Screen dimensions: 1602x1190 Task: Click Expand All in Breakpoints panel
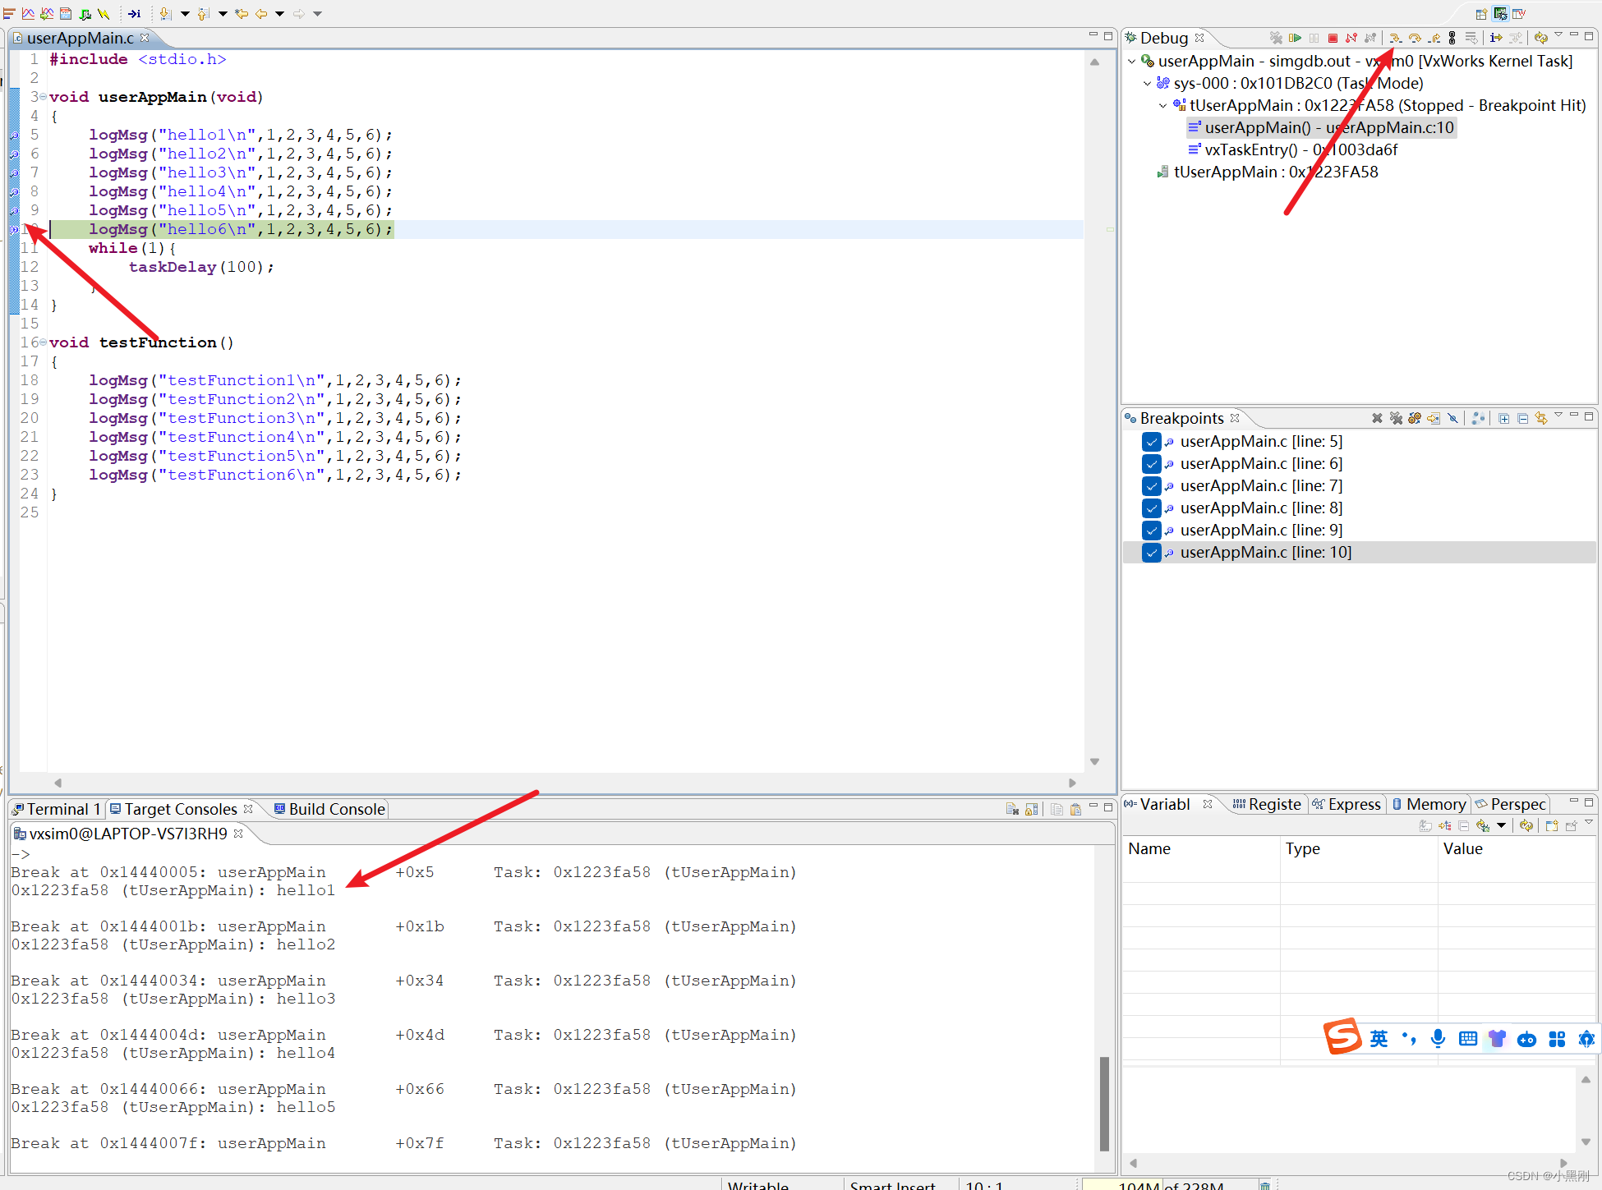[1503, 418]
